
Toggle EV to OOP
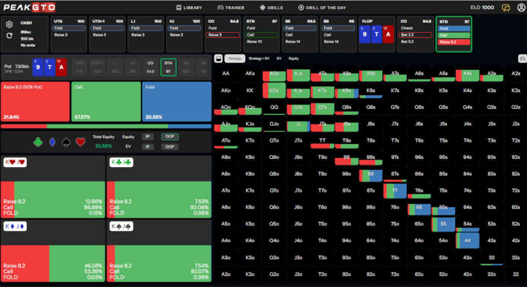pyautogui.click(x=170, y=147)
